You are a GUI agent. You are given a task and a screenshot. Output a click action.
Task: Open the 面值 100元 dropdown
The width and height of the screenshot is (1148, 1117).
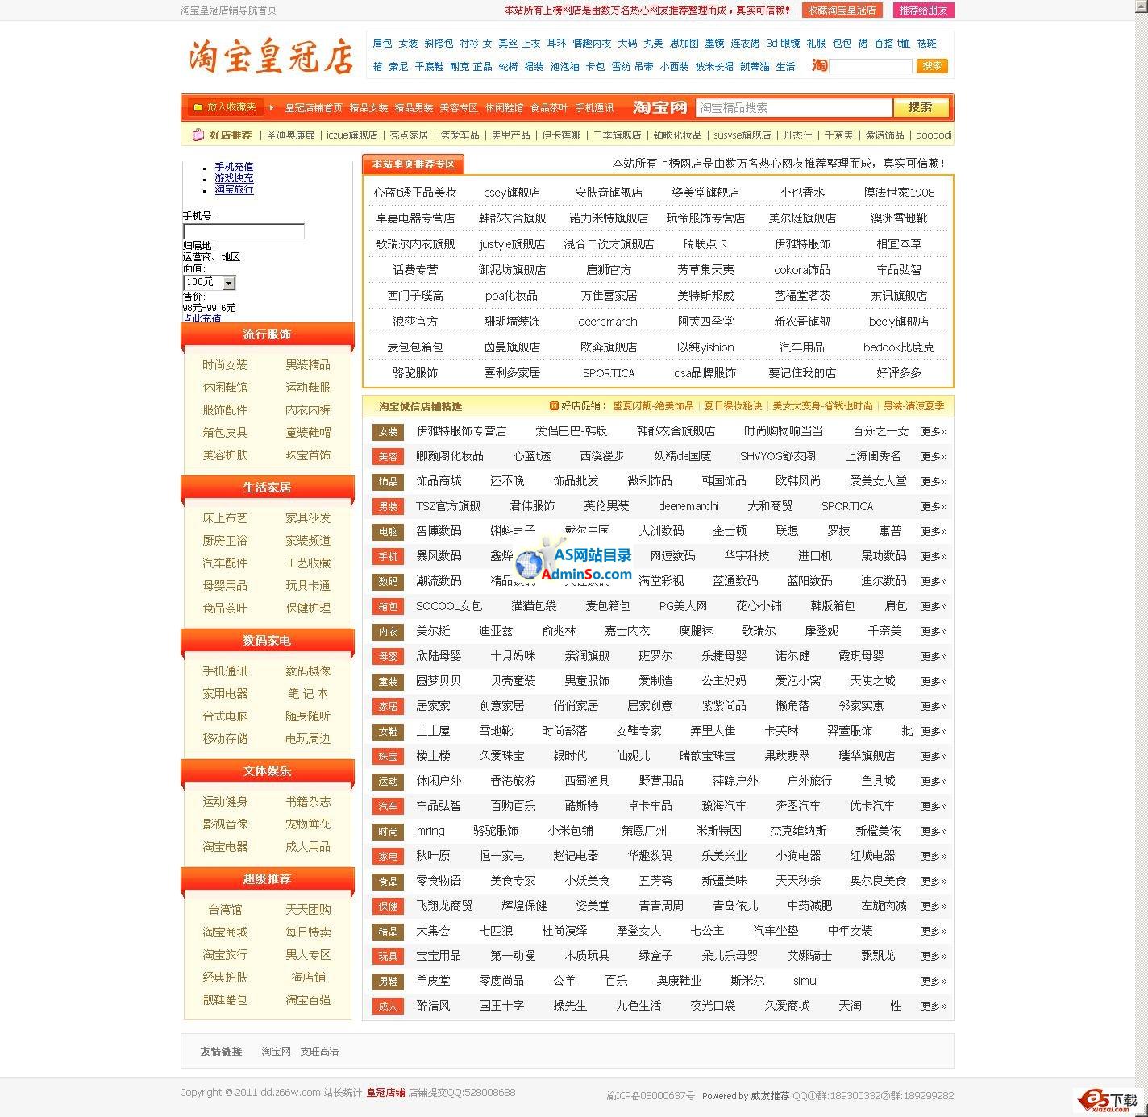[x=209, y=282]
